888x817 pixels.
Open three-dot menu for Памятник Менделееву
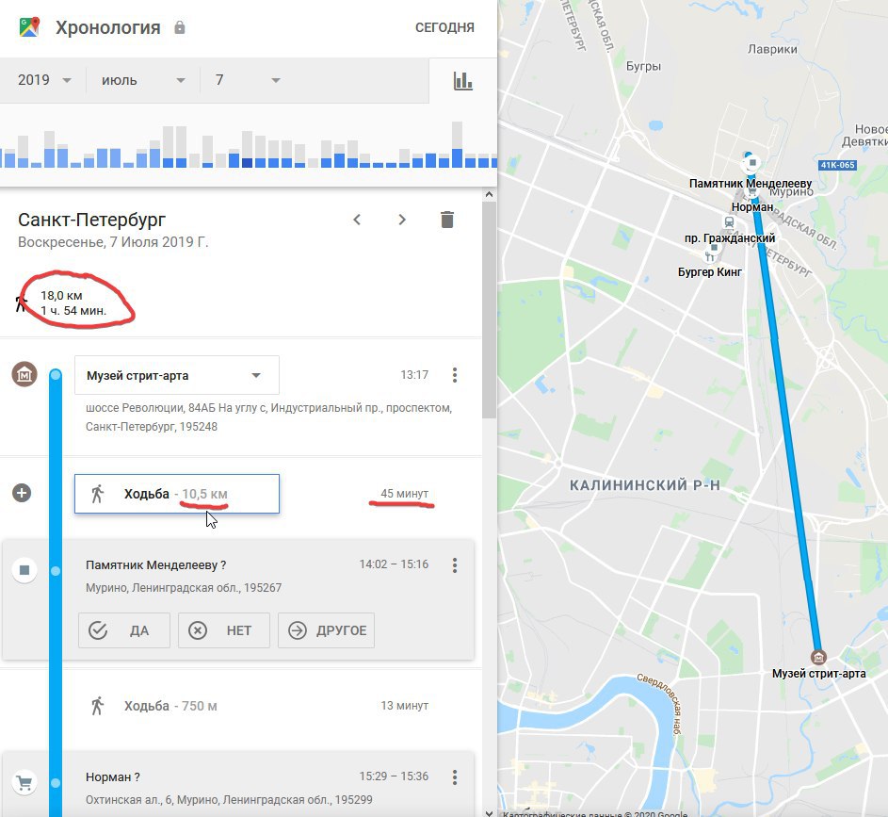455,564
